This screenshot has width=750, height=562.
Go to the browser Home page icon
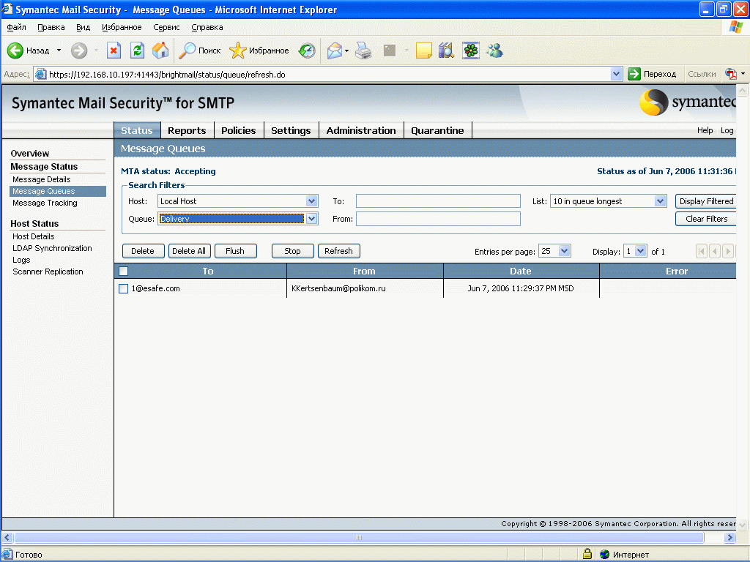160,50
